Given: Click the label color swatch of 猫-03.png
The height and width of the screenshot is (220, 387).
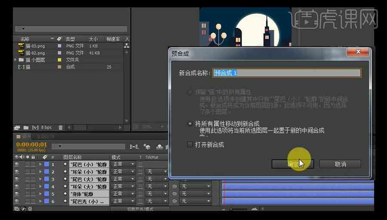Looking at the screenshot, I should (59, 46).
